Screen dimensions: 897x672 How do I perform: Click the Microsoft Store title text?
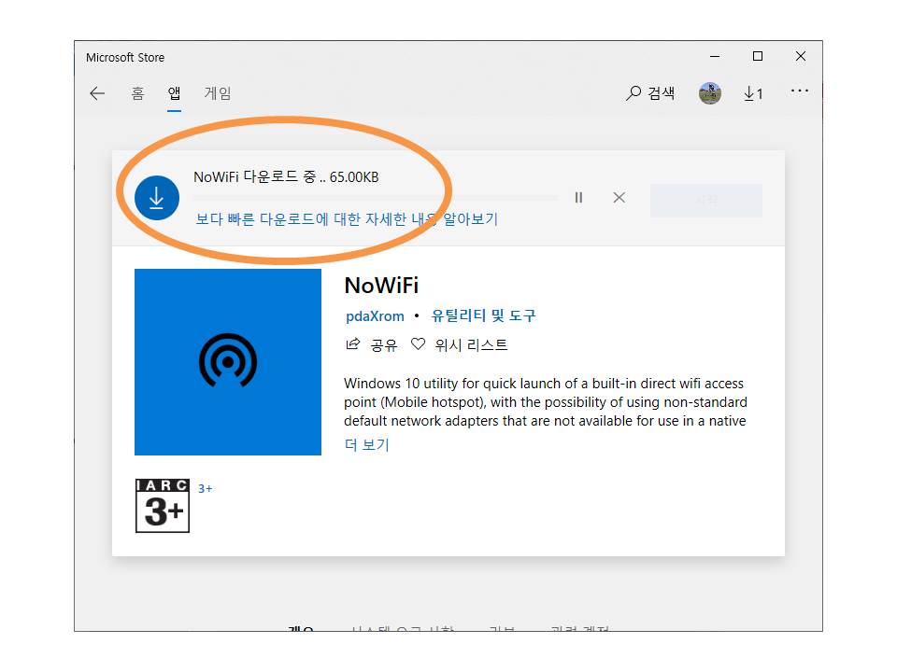pyautogui.click(x=125, y=58)
